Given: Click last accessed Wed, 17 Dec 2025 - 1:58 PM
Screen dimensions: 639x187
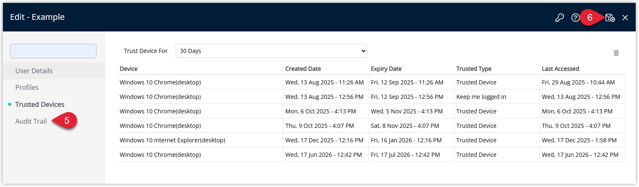Looking at the screenshot, I should [579, 140].
